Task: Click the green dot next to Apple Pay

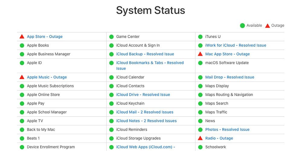Action: (22, 104)
